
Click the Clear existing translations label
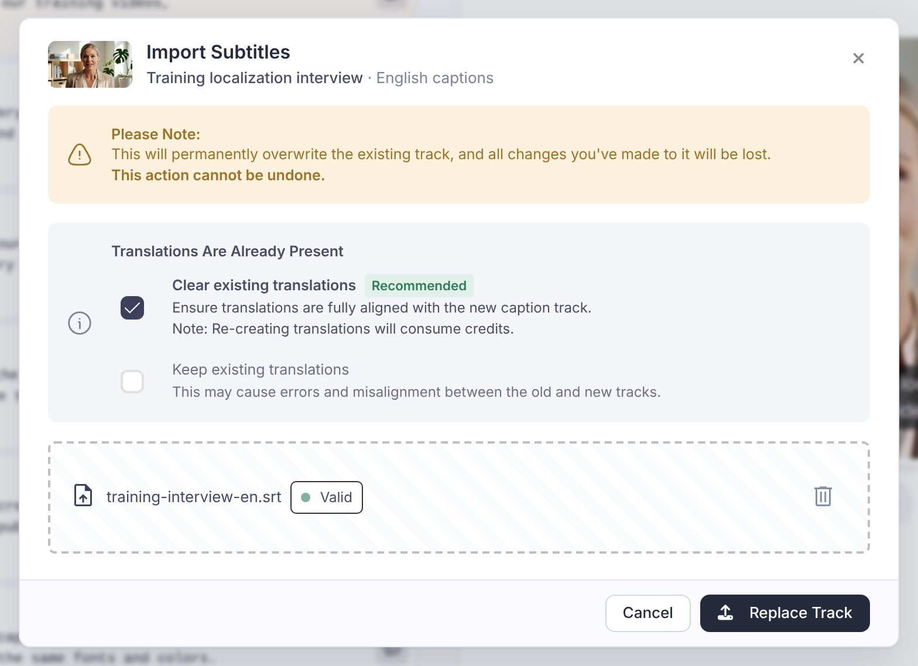coord(264,285)
